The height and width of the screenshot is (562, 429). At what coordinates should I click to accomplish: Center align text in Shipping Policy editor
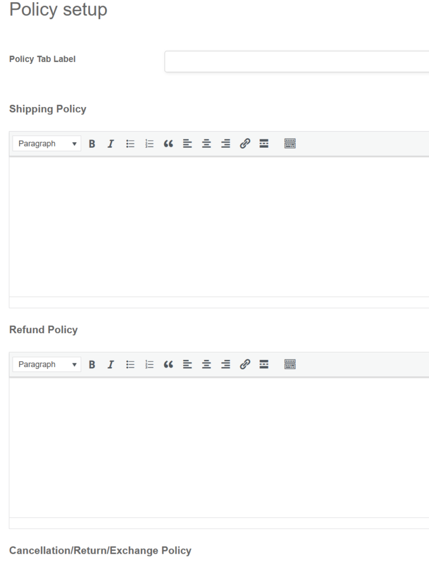tap(205, 144)
